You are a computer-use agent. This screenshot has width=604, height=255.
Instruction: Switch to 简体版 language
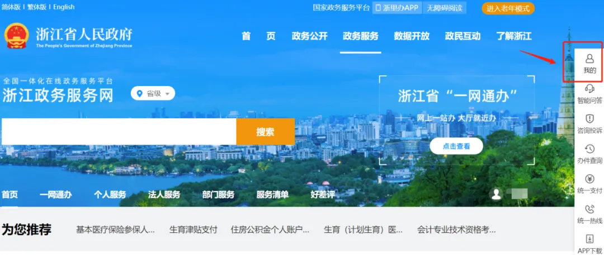click(x=11, y=7)
